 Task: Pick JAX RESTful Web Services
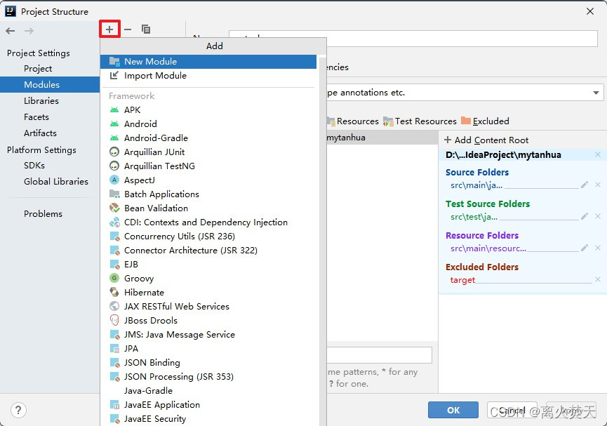(208, 306)
